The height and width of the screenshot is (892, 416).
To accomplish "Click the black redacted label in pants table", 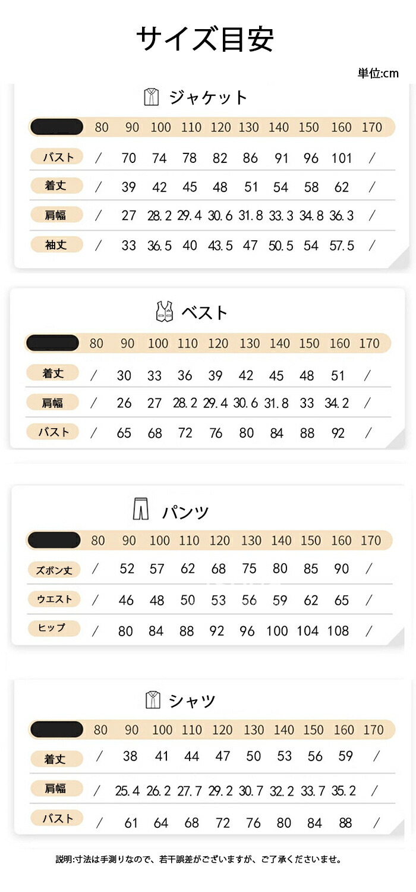I will [53, 540].
